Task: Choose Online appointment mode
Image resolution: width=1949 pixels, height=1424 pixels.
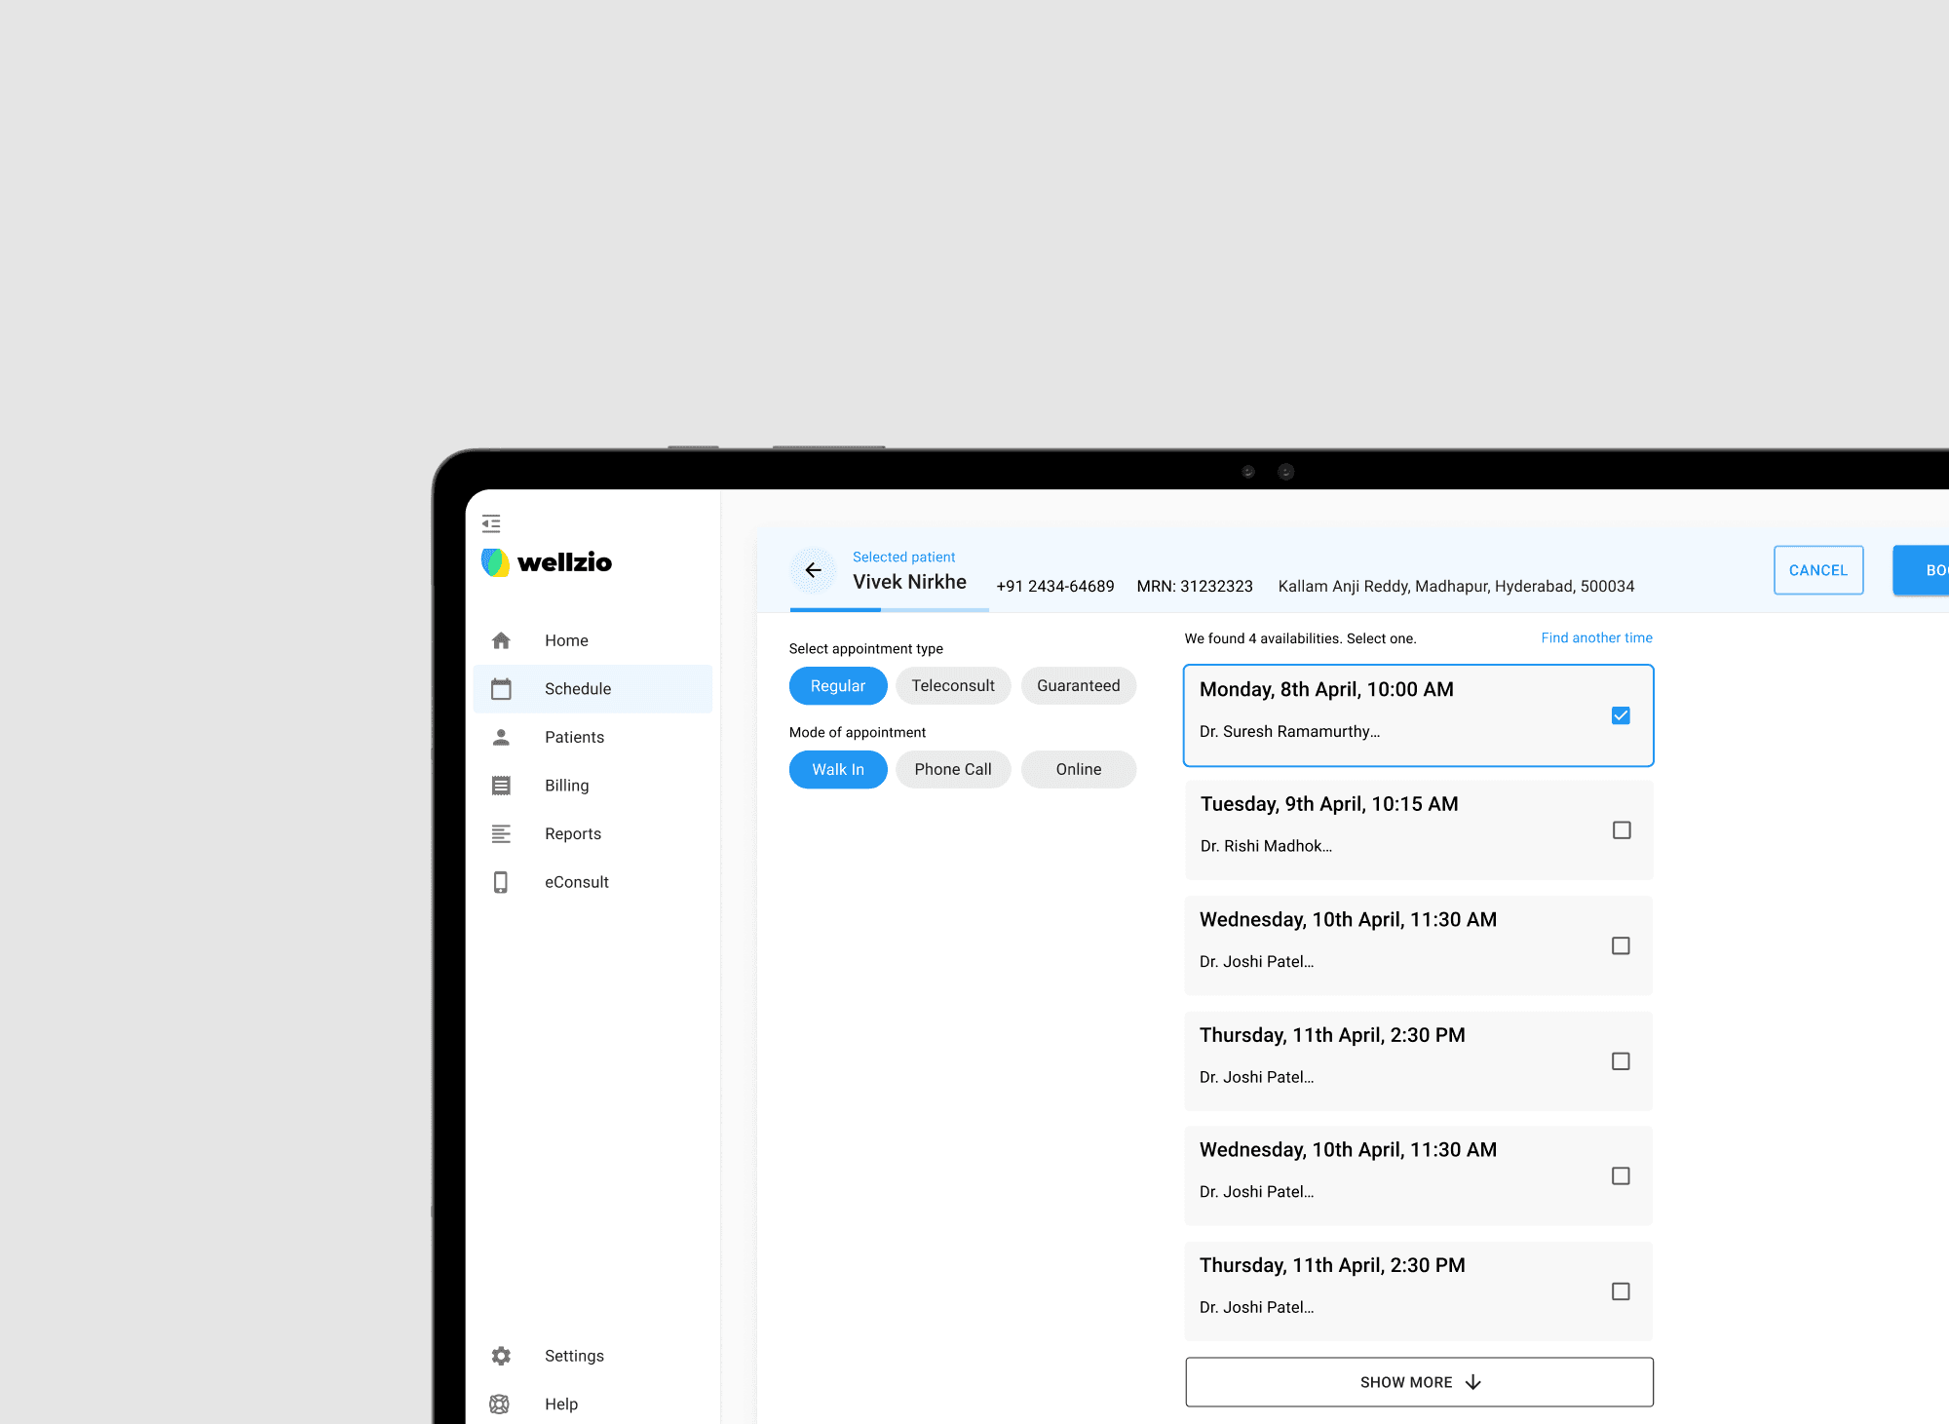Action: [1078, 769]
